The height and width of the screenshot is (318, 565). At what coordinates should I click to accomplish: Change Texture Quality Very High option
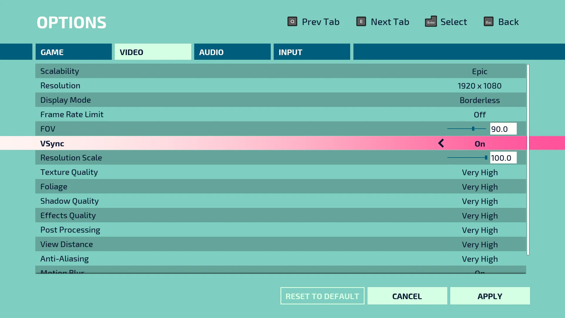[480, 172]
